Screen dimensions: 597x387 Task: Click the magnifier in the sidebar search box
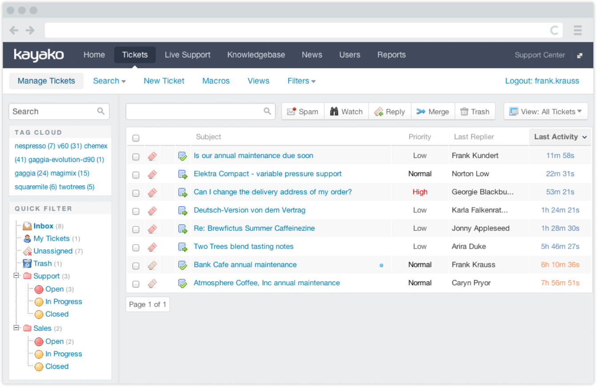100,111
